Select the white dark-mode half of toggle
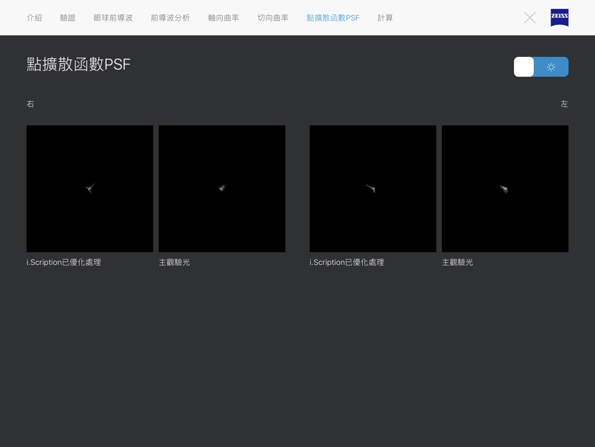The image size is (595, 447). point(524,67)
